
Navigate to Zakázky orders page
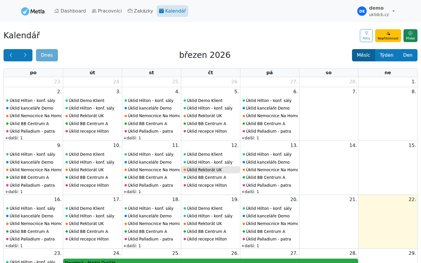click(140, 11)
